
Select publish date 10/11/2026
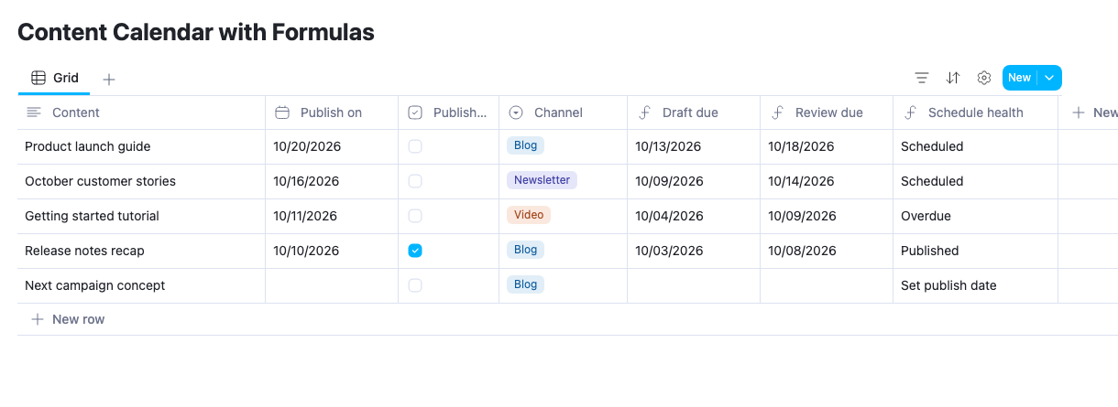[x=332, y=216]
